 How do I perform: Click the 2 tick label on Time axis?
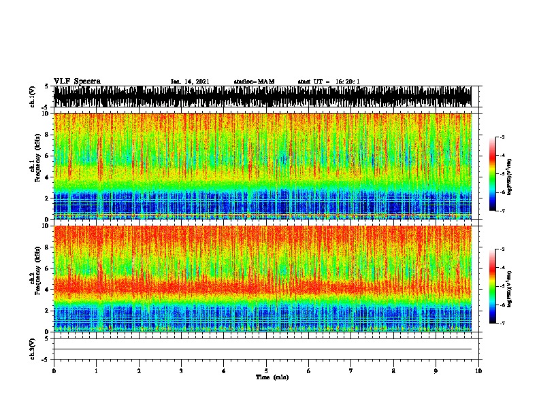tap(139, 371)
